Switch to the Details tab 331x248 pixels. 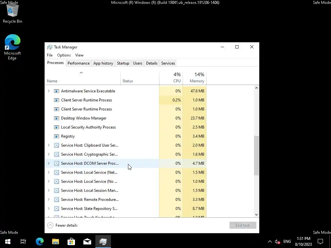(x=152, y=63)
